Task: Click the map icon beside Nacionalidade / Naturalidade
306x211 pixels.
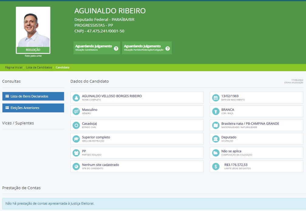Action: tap(216, 125)
